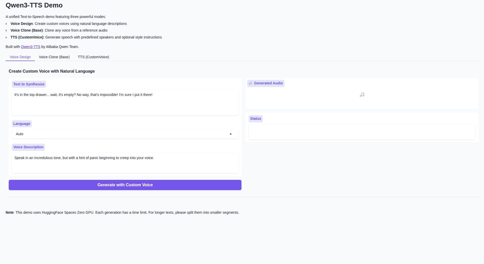Select the Voice Design tab

20,57
